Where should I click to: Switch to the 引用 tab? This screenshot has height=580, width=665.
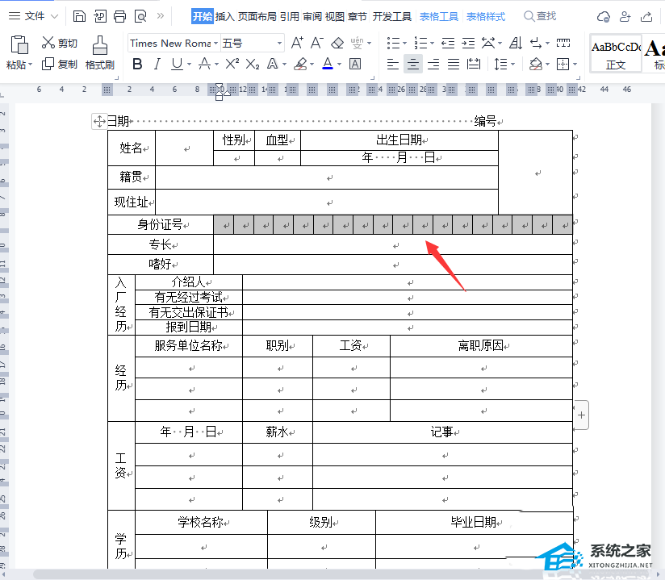coord(290,16)
